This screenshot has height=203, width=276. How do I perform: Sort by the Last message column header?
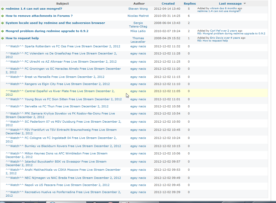pos(230,4)
